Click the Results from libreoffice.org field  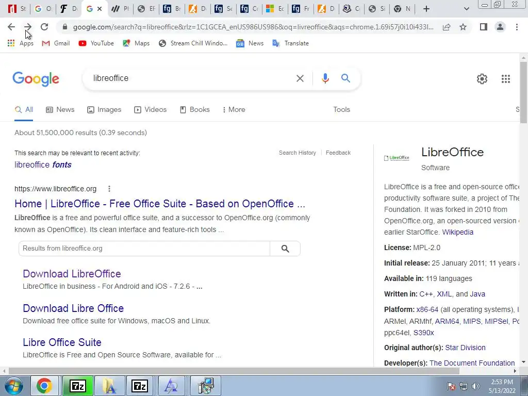click(144, 249)
